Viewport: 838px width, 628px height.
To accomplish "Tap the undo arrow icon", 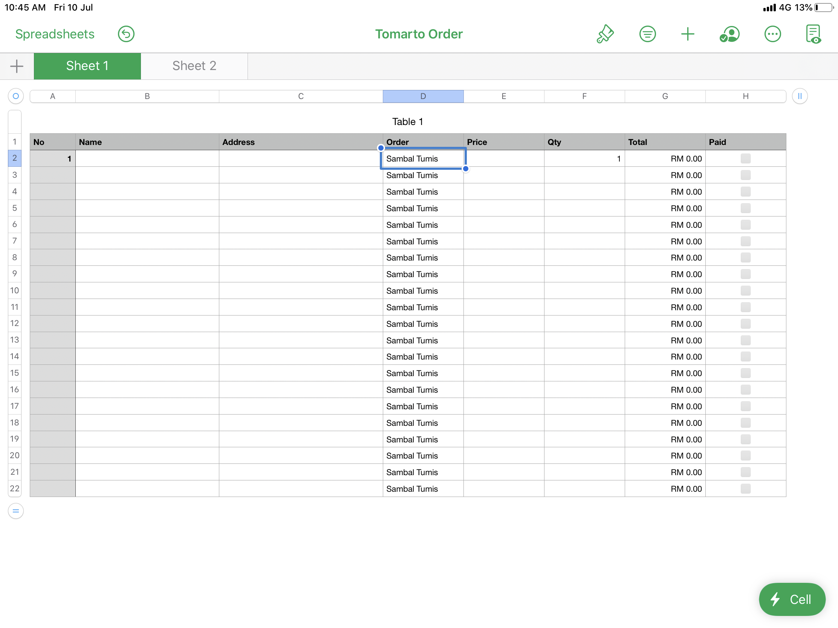I will (126, 34).
